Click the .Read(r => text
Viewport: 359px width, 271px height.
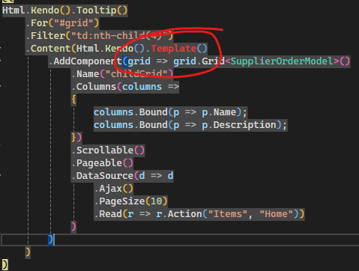(x=122, y=214)
